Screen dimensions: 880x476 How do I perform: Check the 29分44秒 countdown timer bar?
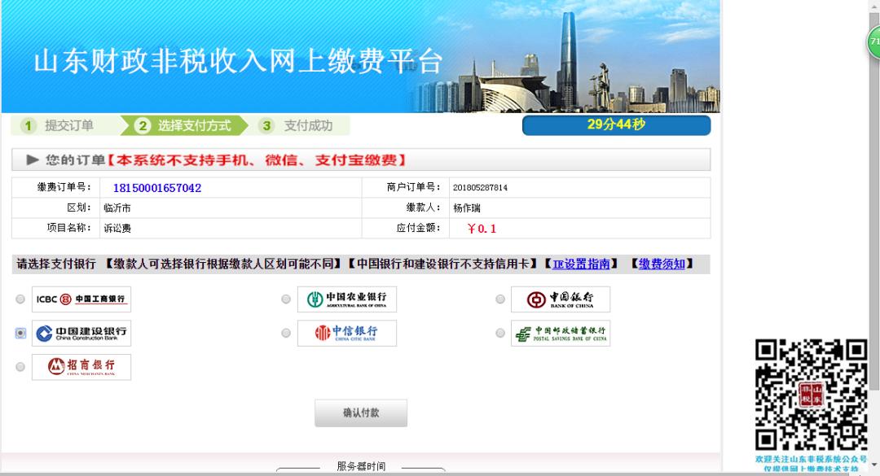(x=616, y=124)
